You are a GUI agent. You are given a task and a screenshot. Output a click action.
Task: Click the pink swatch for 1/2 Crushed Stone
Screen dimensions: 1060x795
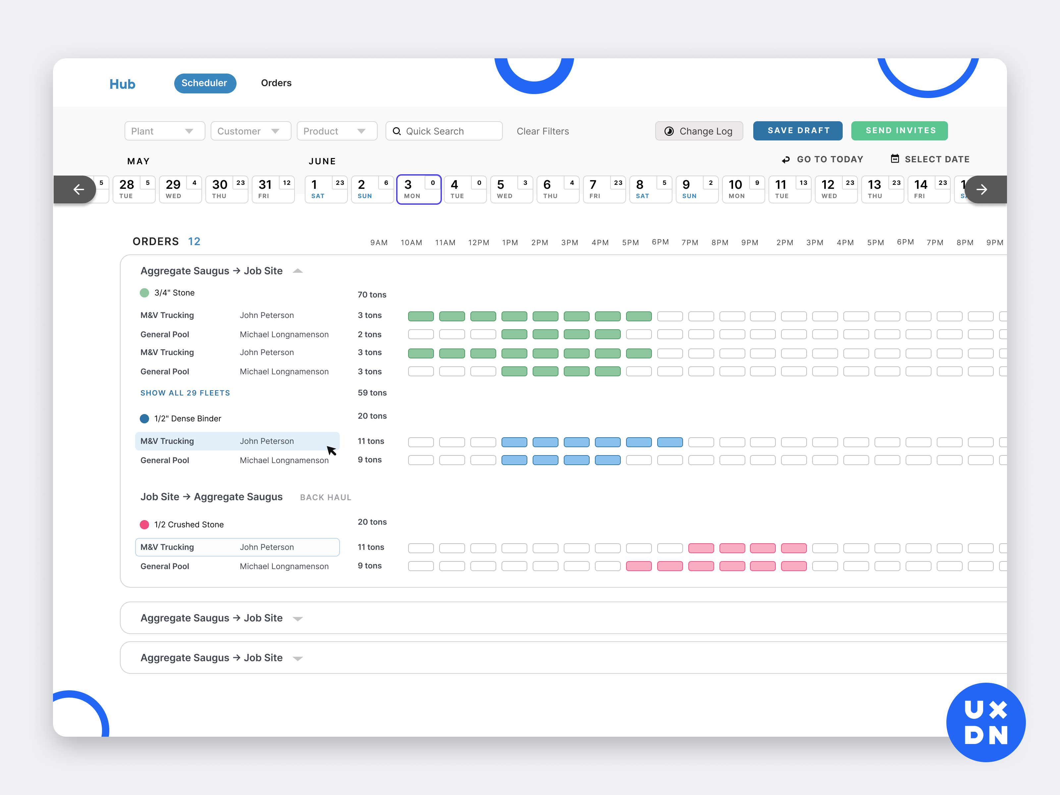pyautogui.click(x=145, y=524)
